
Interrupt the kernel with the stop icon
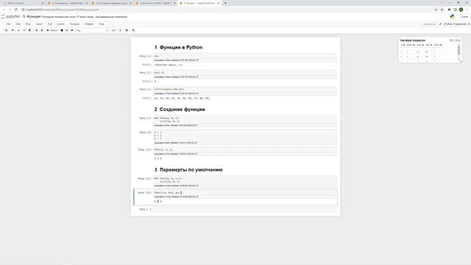click(62, 30)
